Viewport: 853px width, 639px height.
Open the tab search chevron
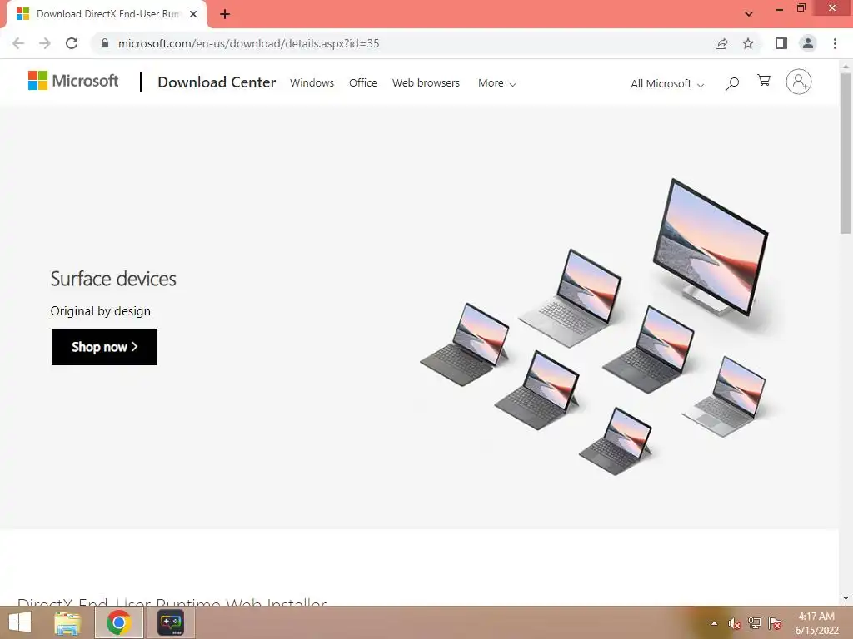pos(749,14)
